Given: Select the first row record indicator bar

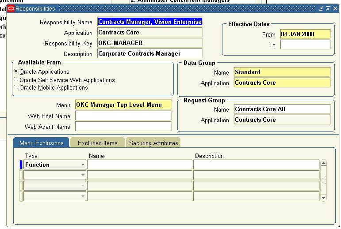Looking at the screenshot, I should click(21, 165).
